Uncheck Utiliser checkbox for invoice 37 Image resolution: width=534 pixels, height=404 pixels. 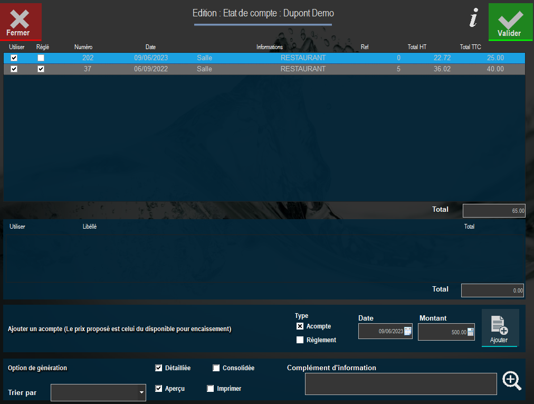tap(14, 69)
